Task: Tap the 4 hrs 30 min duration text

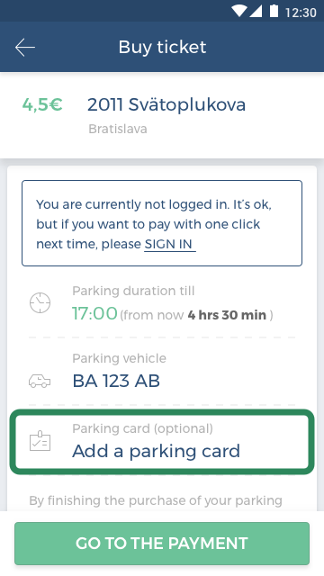Action: 227,315
